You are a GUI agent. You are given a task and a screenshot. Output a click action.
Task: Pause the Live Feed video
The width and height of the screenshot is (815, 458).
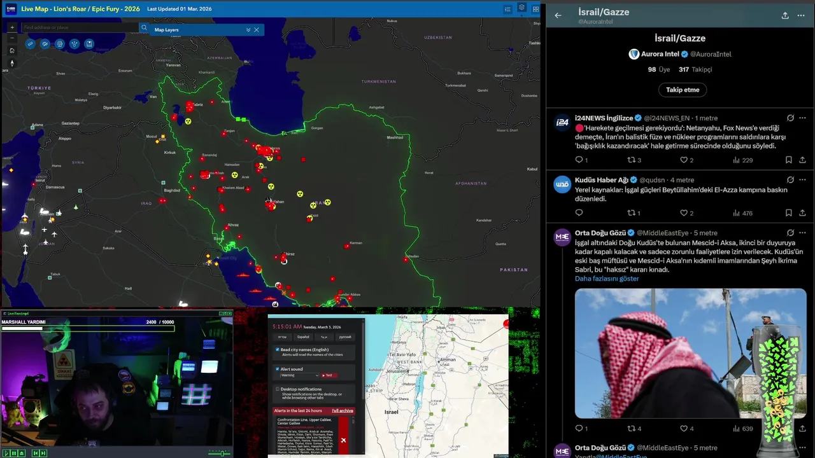14,453
